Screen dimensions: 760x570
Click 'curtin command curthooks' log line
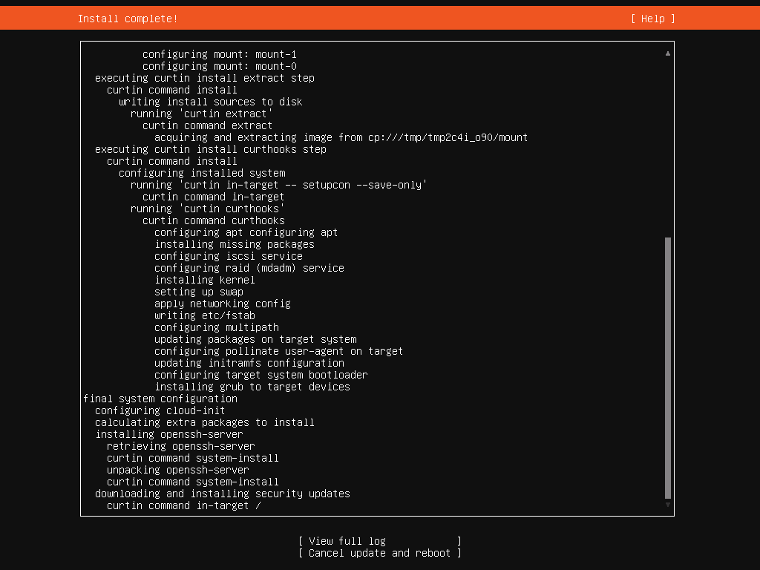point(213,220)
